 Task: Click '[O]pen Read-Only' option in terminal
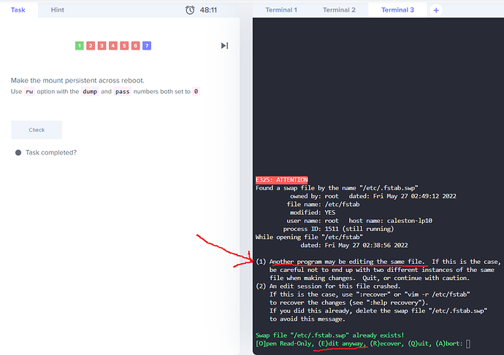click(285, 344)
